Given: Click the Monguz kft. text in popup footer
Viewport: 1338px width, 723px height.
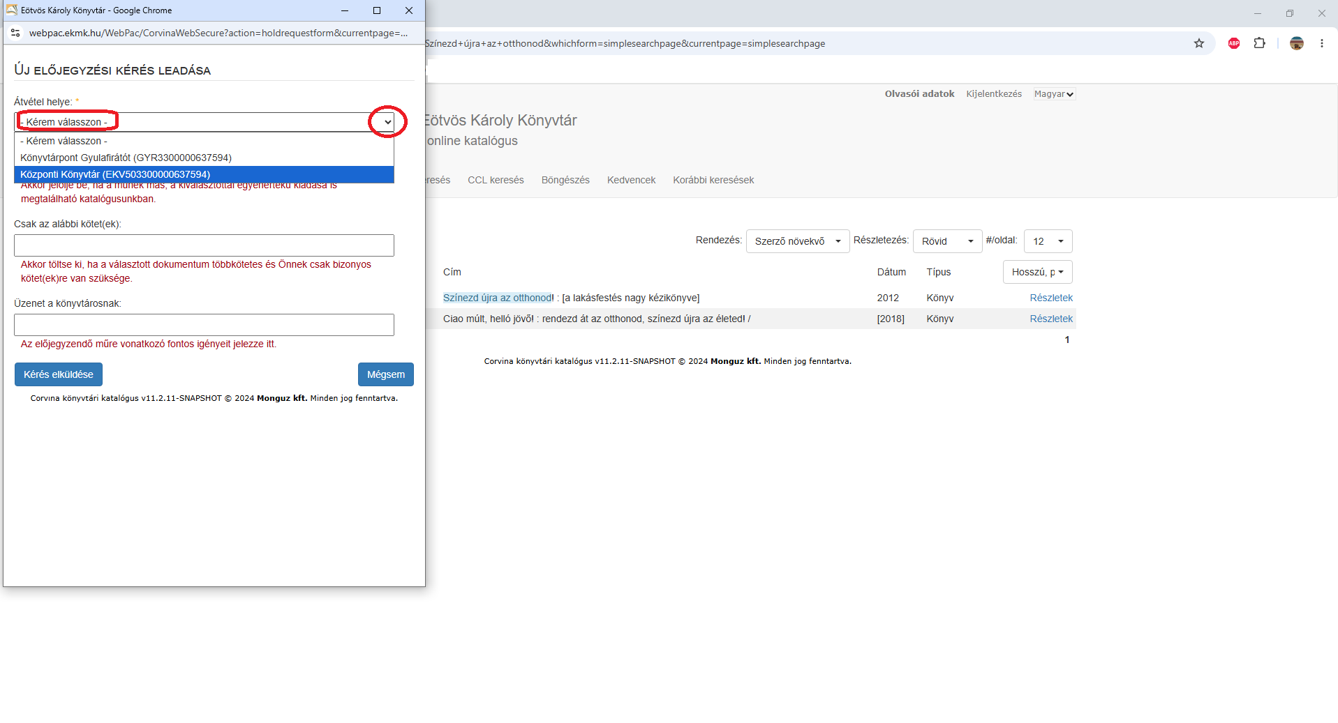Looking at the screenshot, I should [282, 398].
